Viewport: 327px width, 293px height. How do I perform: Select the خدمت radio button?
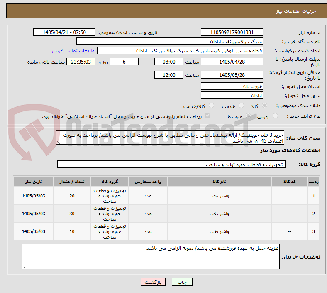click(241, 106)
